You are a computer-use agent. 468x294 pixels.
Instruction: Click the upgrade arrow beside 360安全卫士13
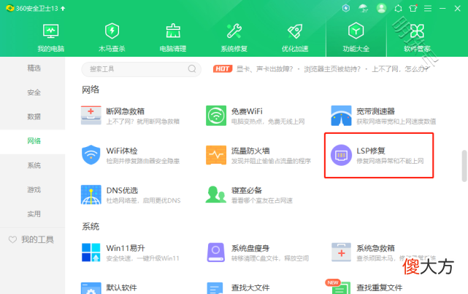tap(63, 8)
